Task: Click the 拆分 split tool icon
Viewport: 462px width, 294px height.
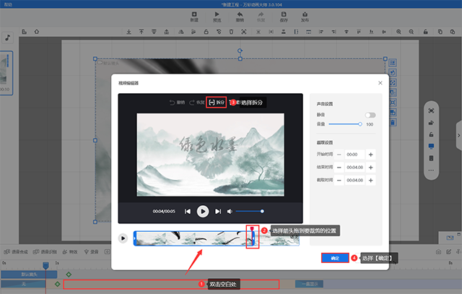Action: 212,103
